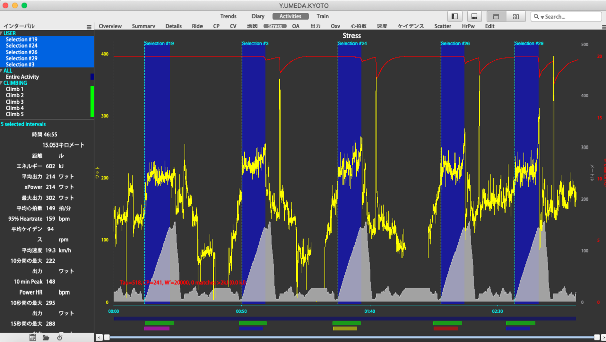Switch to single tabbed view icon
This screenshot has height=342, width=606.
click(496, 17)
